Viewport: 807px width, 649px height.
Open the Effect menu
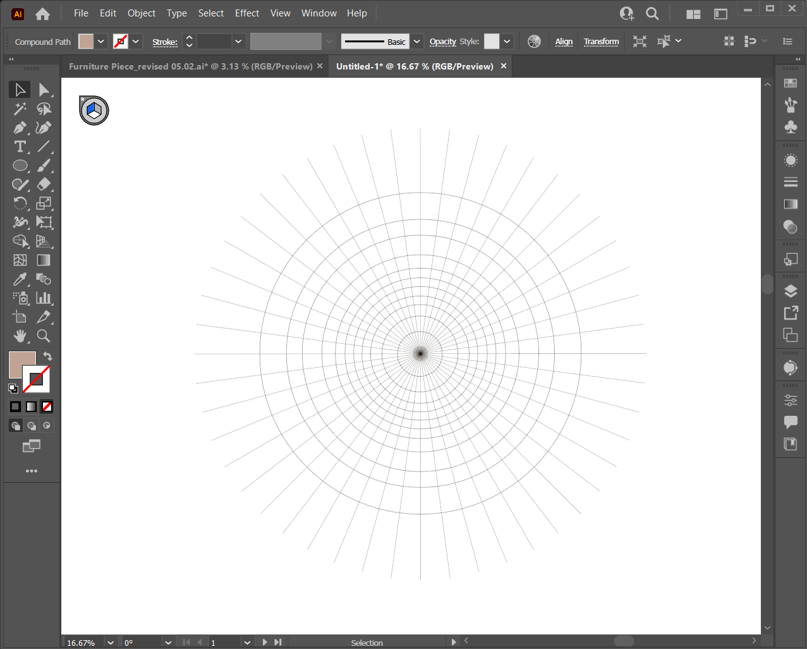click(x=246, y=13)
